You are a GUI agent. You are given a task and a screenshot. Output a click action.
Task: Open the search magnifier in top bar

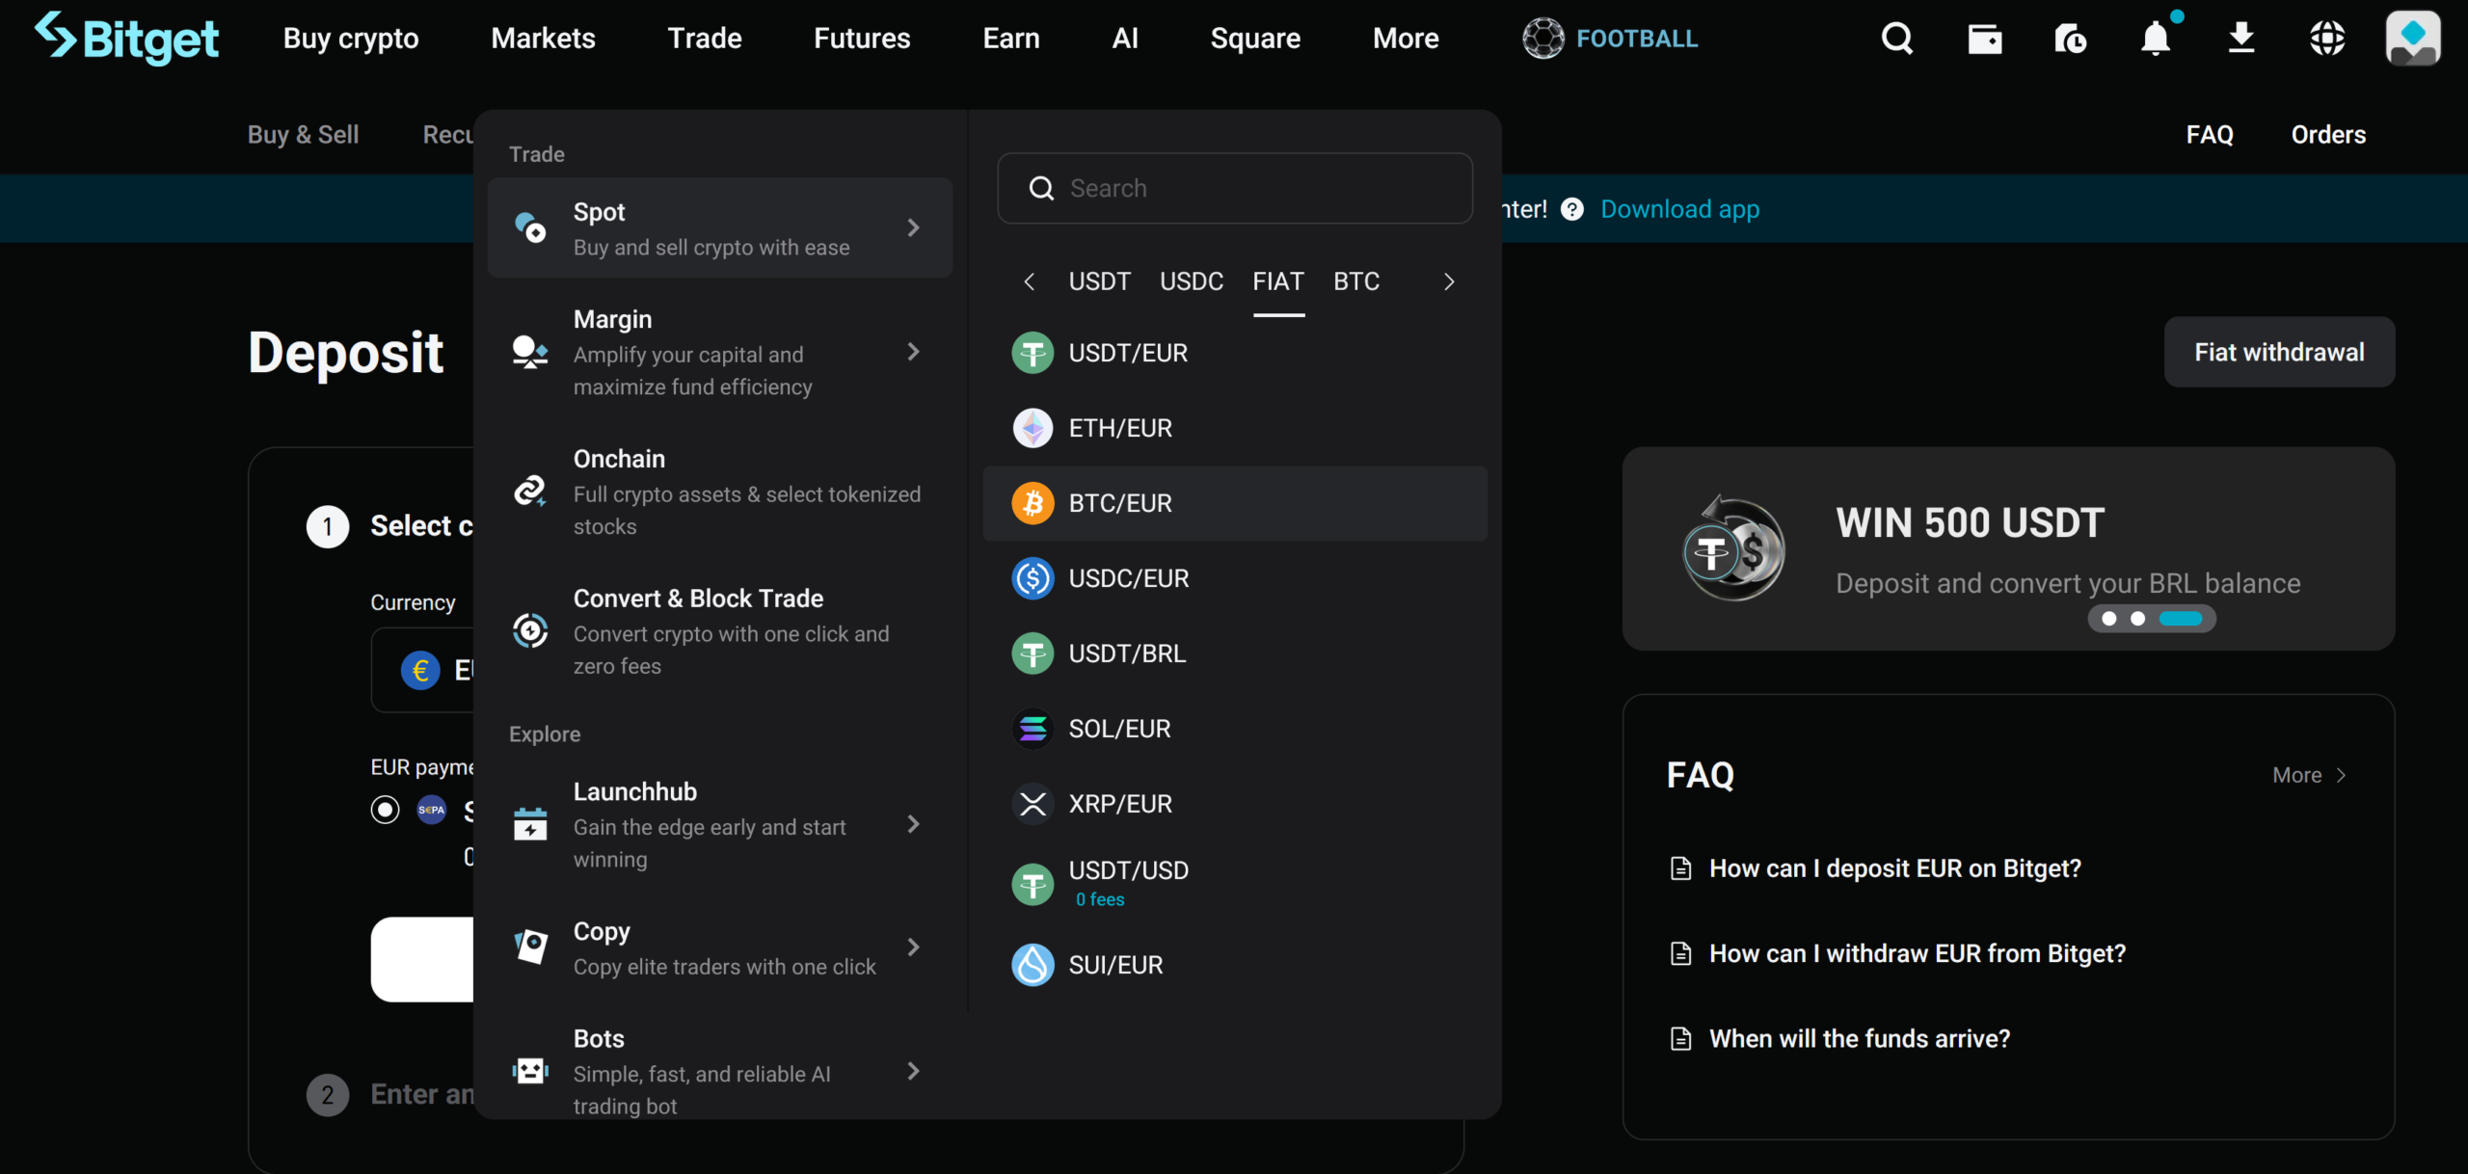(1896, 39)
